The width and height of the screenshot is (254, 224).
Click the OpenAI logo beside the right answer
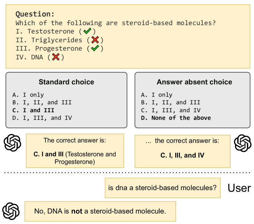243,143
